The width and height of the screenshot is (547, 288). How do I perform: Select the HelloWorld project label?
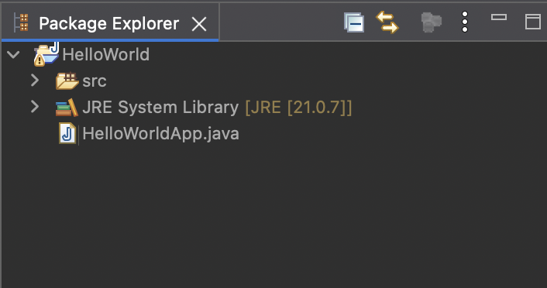coord(105,55)
